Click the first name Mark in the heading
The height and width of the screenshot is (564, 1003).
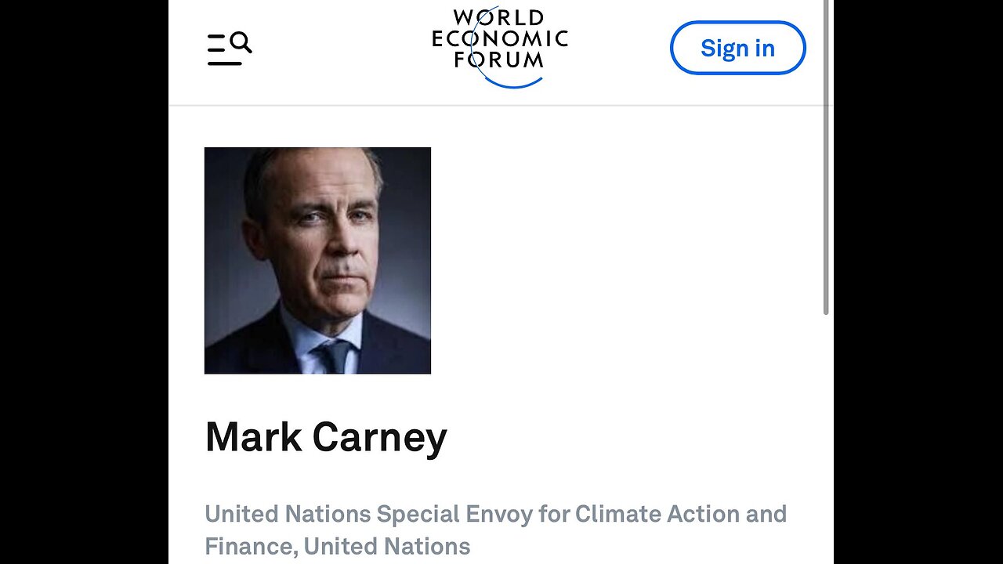click(253, 437)
